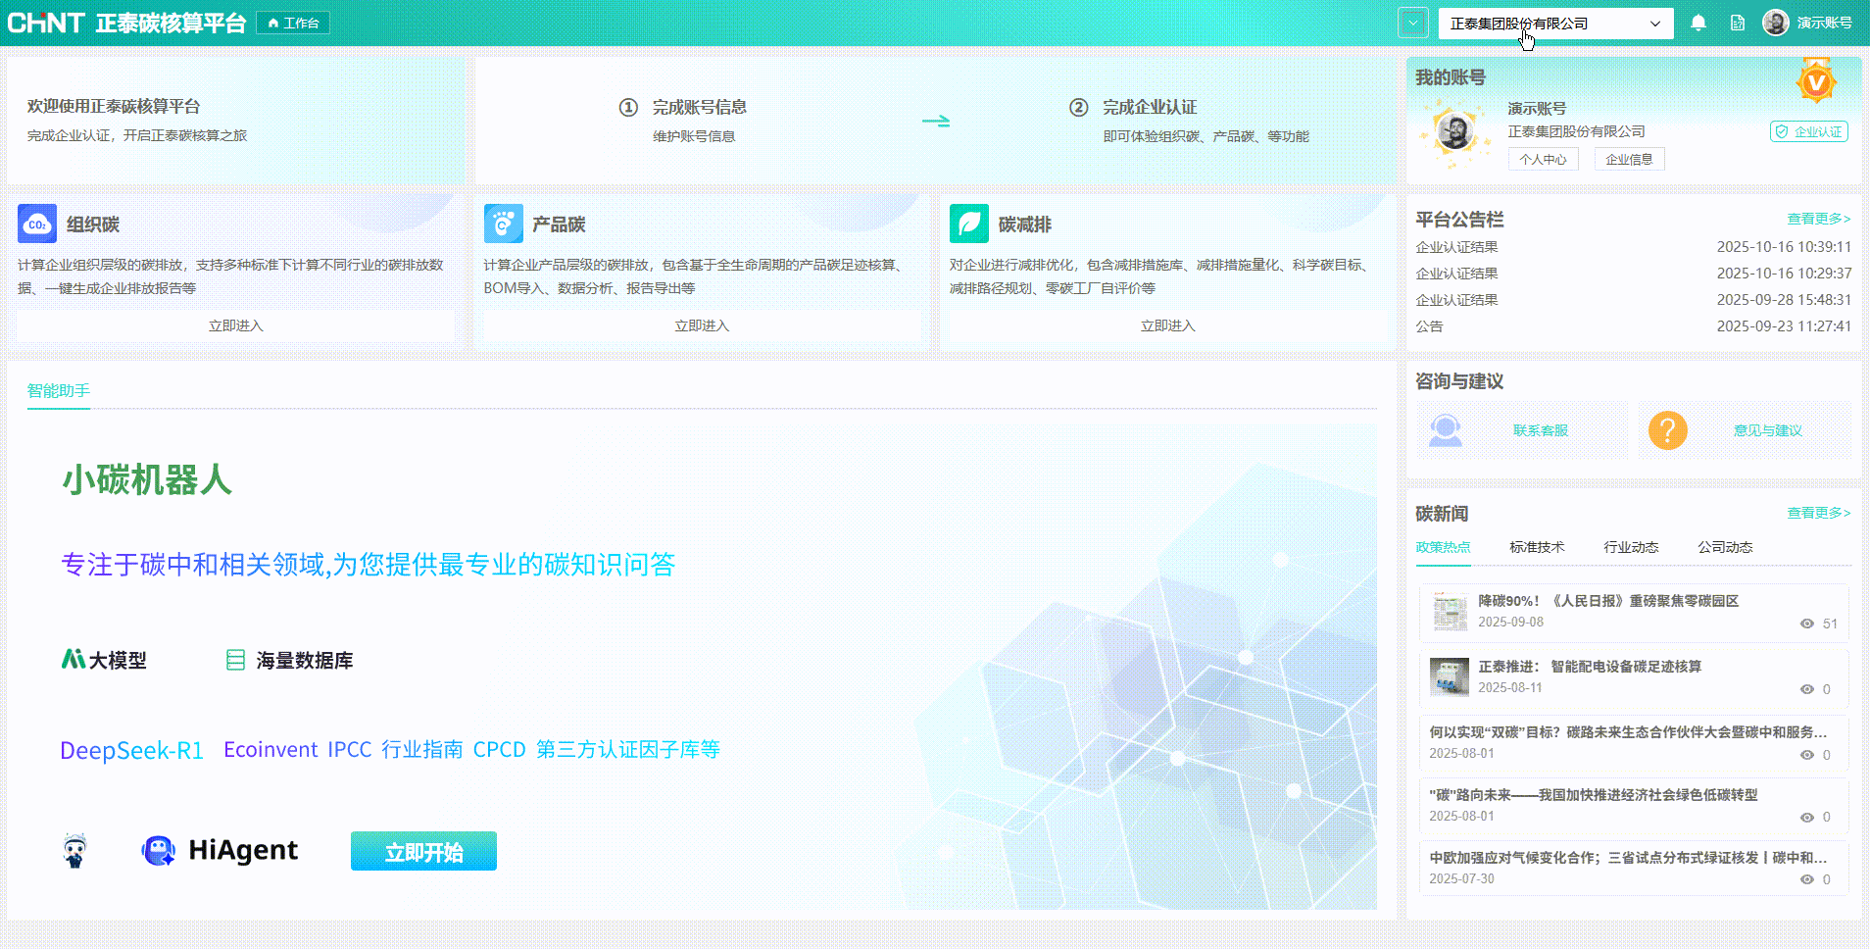
Task: Click the 工作台 button in header
Action: click(293, 23)
